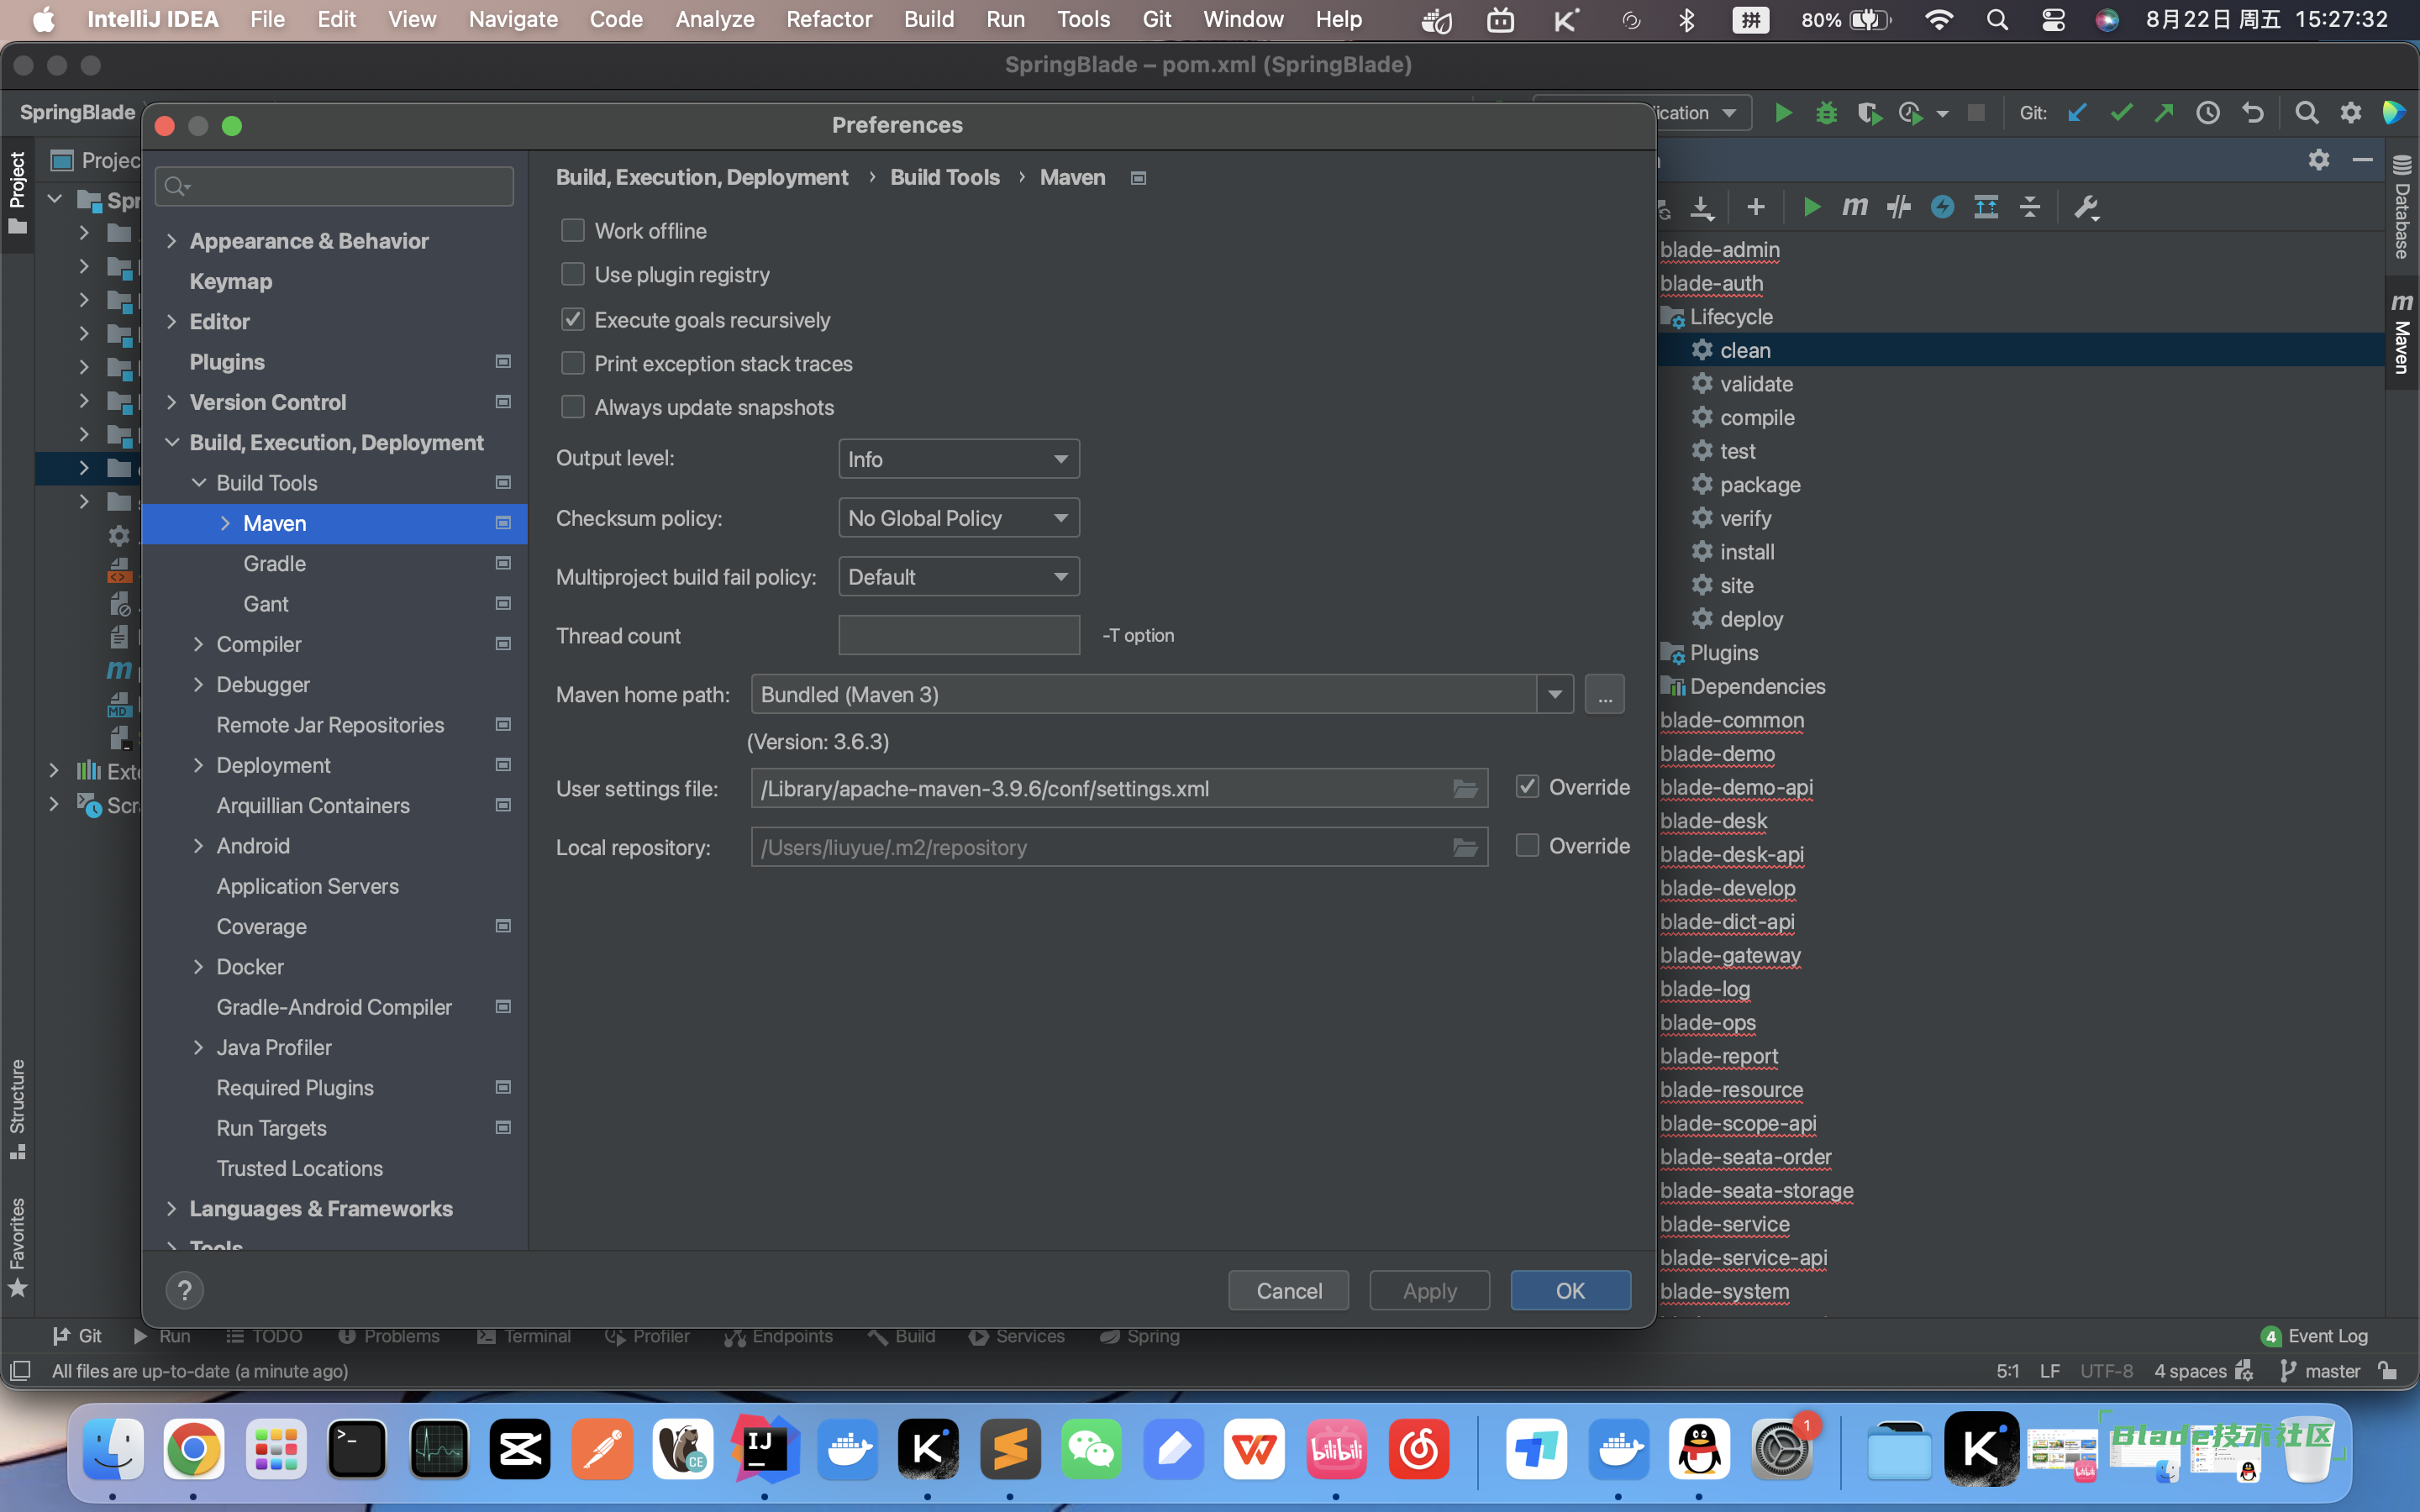This screenshot has width=2420, height=1512.
Task: Click Execute Maven Goal 'm' icon
Action: click(x=1855, y=207)
